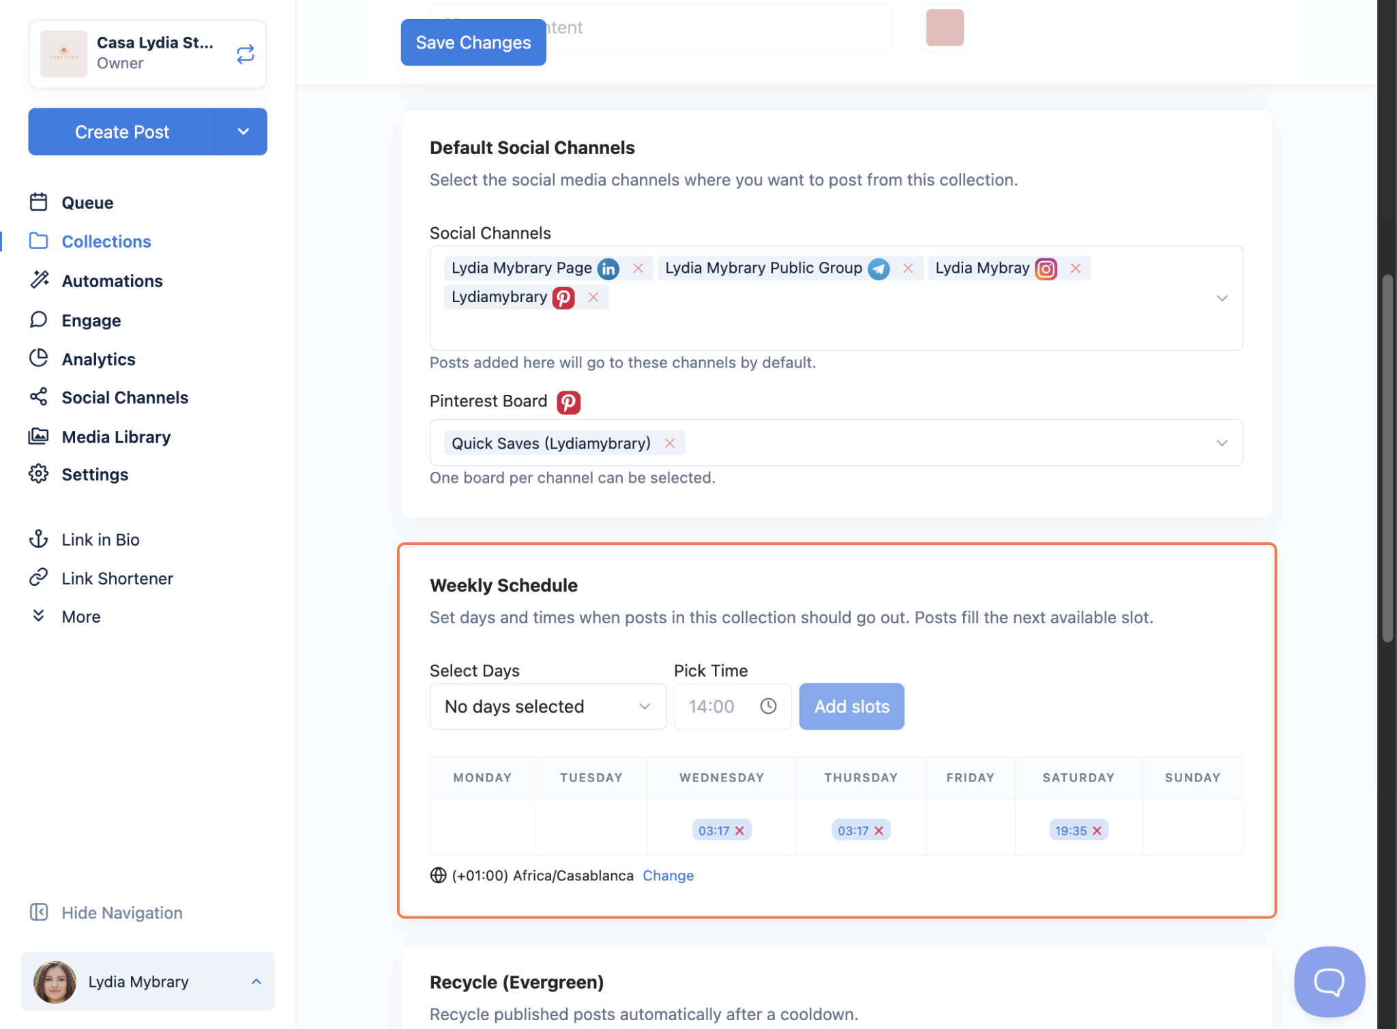Click the Save Changes button
Screen dimensions: 1397x1029
tap(473, 42)
